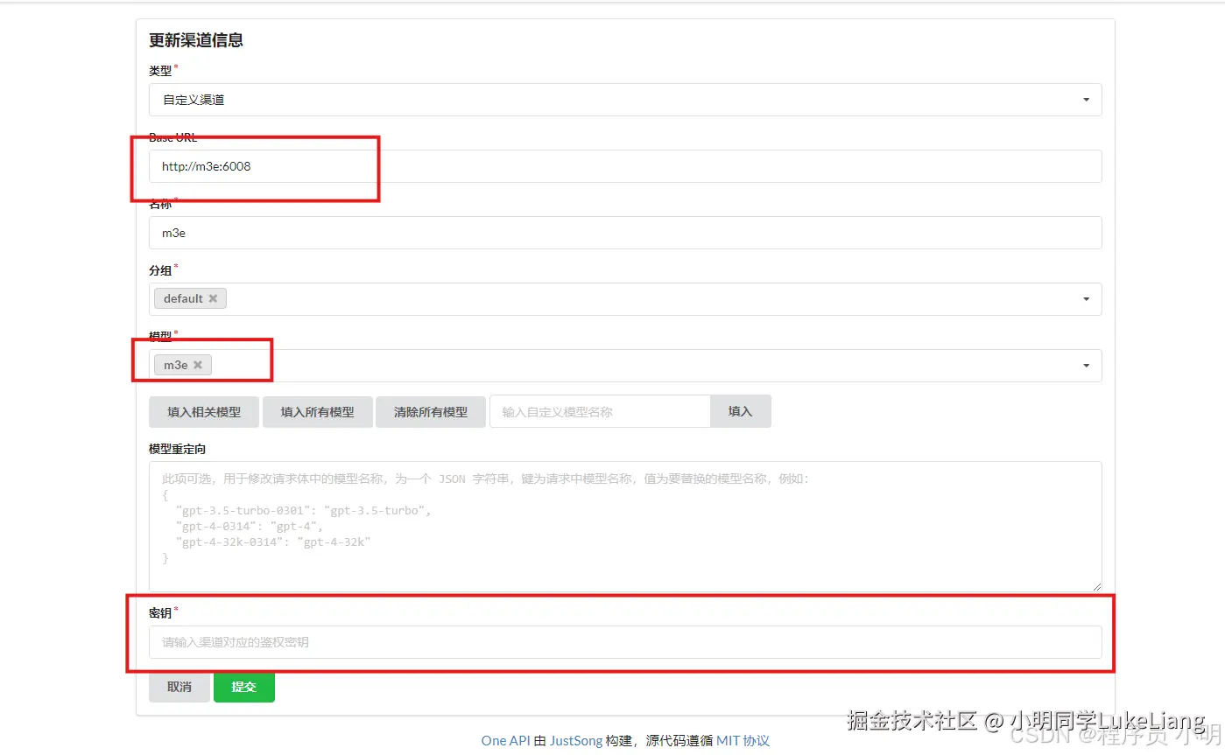Open the 类型 dropdown showing 自定义渠道
1225x755 pixels.
tap(1085, 99)
